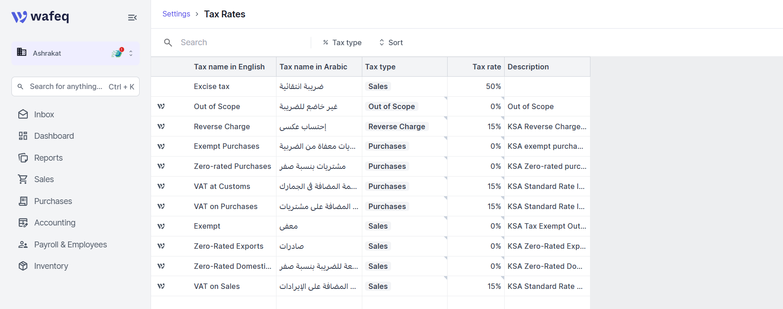
Task: Click Wafeq icon on Exempt sales row
Action: 161,226
